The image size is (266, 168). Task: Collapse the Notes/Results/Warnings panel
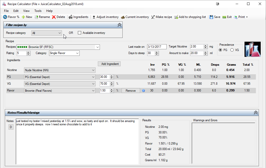tap(256, 113)
